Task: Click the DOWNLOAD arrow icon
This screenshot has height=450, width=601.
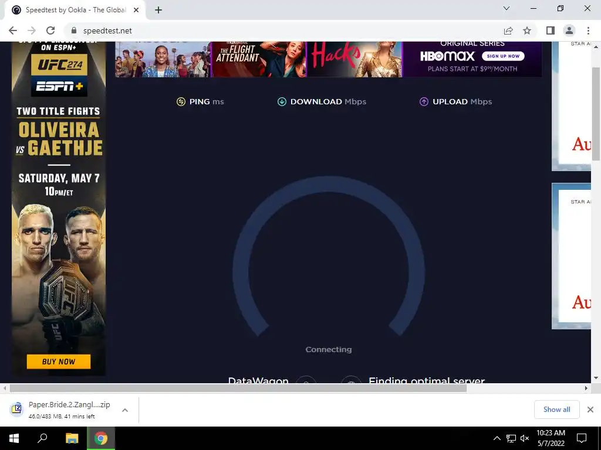Action: pos(282,101)
